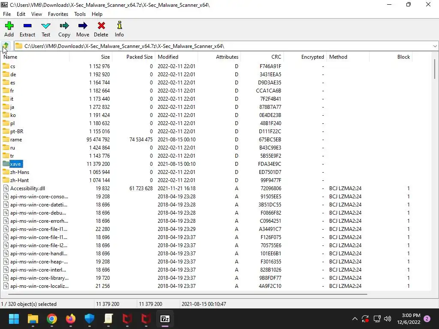The height and width of the screenshot is (329, 439).
Task: Select api-ms-win-core-errorh... file
Action: coord(39,221)
